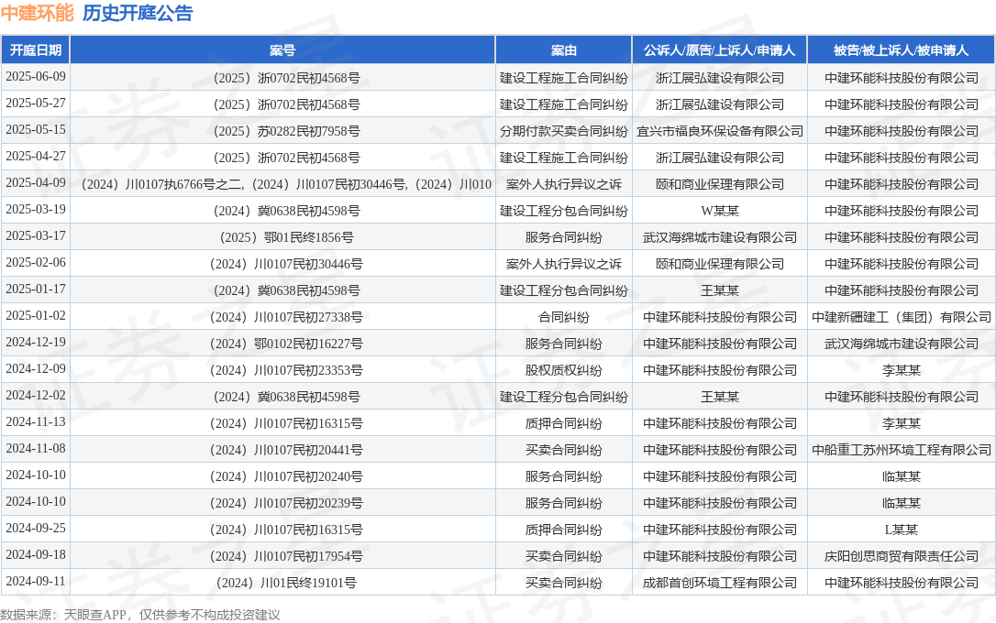Select the 公诉人/原告/上诉人/申请人 column header
Screen dimensions: 996x623
pyautogui.click(x=720, y=50)
